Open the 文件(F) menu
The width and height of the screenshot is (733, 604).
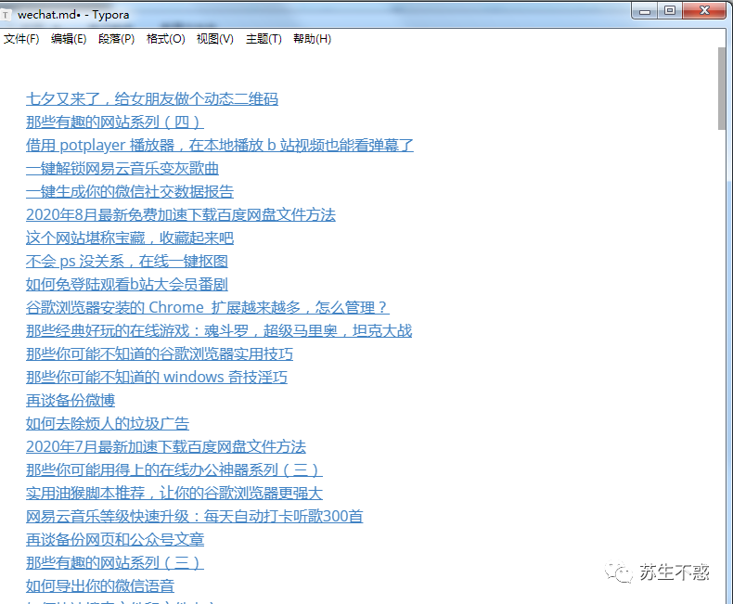click(21, 39)
